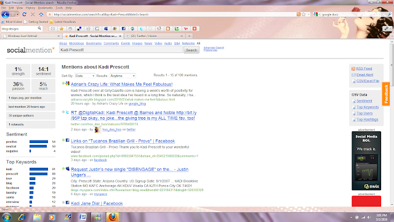Filter mentions by Video
The image size is (394, 222).
[158, 43]
